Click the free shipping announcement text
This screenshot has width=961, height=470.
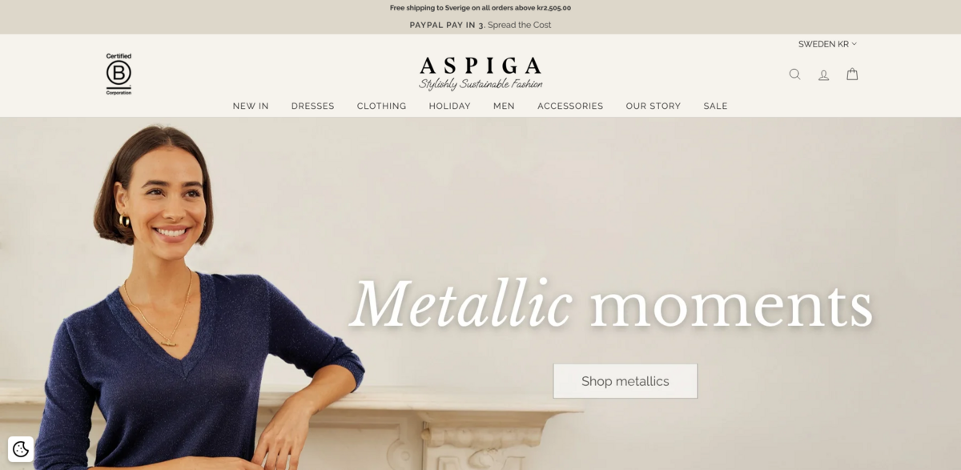(x=480, y=8)
